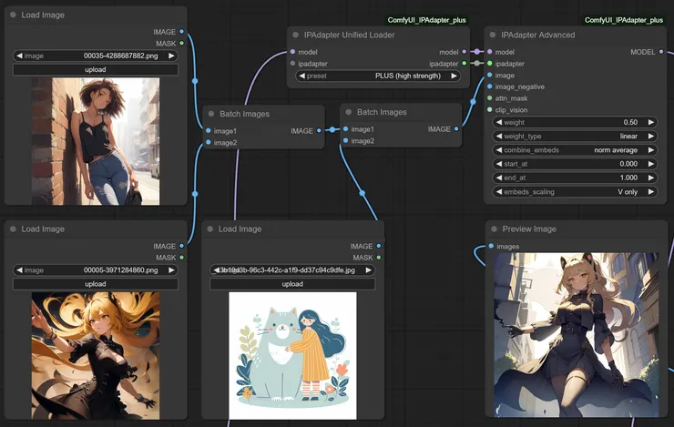Click the MASK output port of the .jpg Load Image node
The width and height of the screenshot is (674, 427).
pyautogui.click(x=378, y=258)
